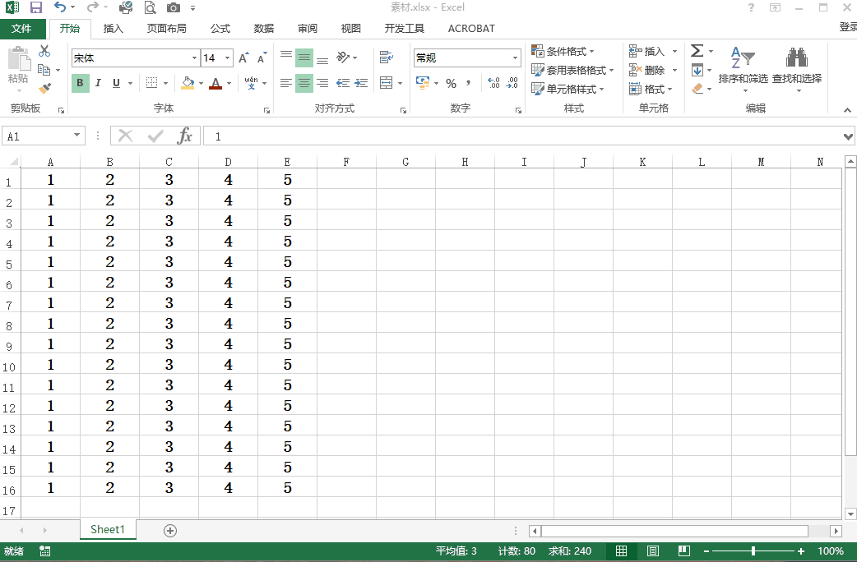Undo the last action

click(x=60, y=7)
